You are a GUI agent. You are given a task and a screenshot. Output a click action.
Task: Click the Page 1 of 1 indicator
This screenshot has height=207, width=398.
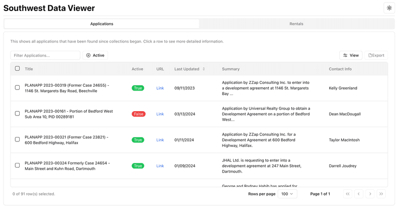[320, 194]
